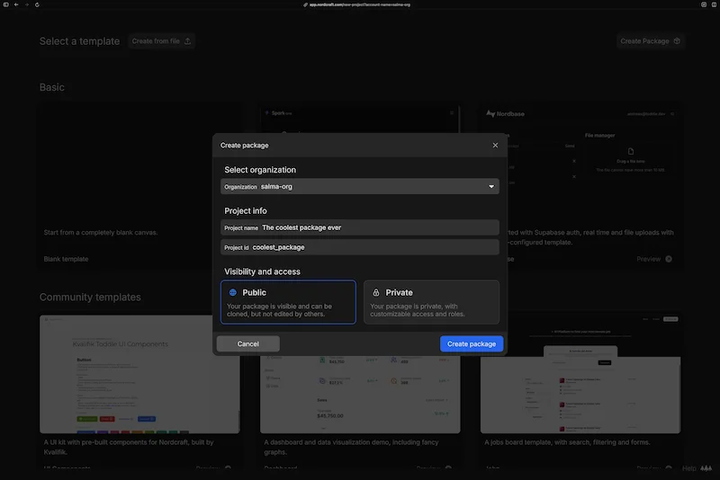Click browser reload icon
The width and height of the screenshot is (720, 480).
pos(37,4)
